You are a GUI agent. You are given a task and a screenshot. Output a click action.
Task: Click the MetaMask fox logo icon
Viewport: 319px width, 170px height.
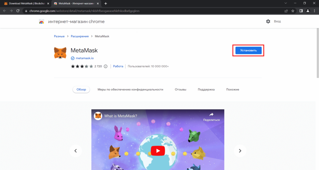tap(60, 53)
